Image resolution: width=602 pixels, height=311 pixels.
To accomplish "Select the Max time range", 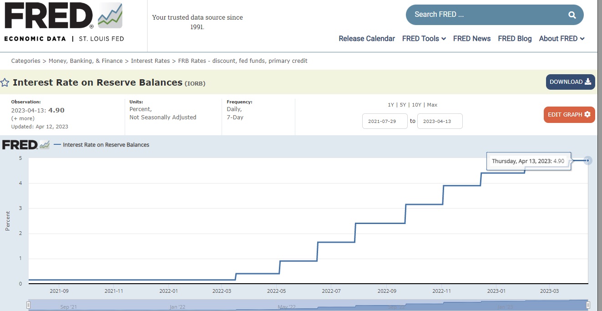I will 432,105.
